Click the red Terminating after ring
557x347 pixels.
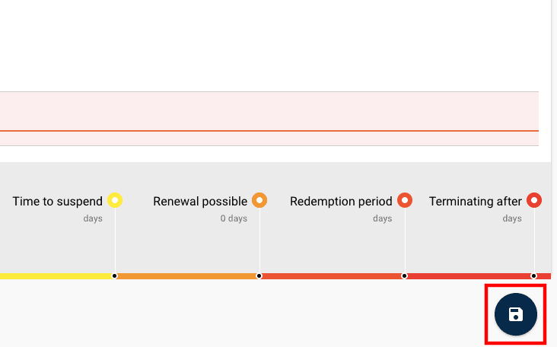pos(534,201)
